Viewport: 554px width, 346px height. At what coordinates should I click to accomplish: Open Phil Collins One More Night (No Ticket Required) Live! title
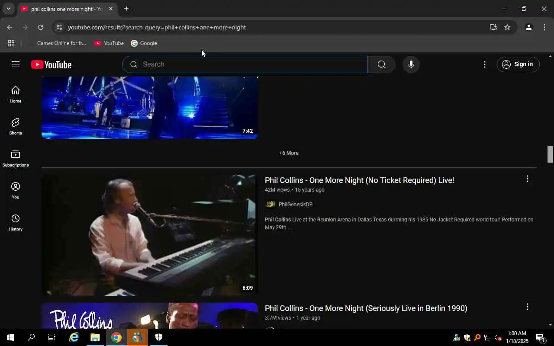(359, 180)
